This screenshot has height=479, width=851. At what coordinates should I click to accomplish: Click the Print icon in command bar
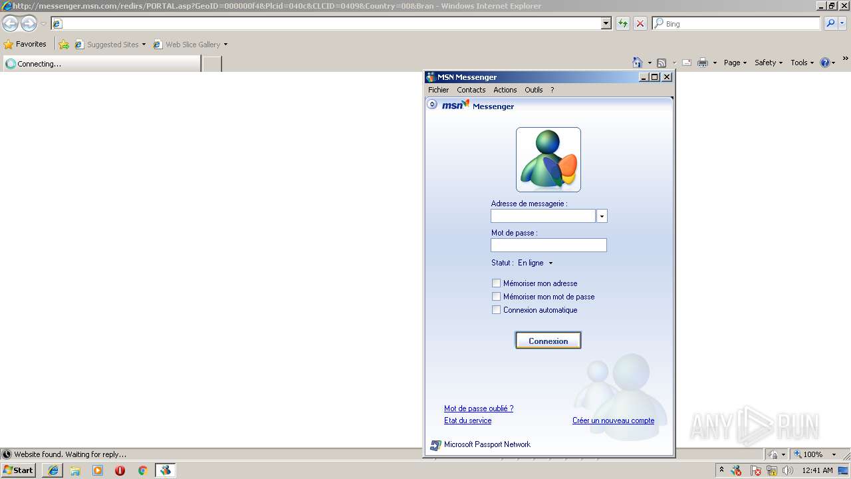tap(703, 63)
